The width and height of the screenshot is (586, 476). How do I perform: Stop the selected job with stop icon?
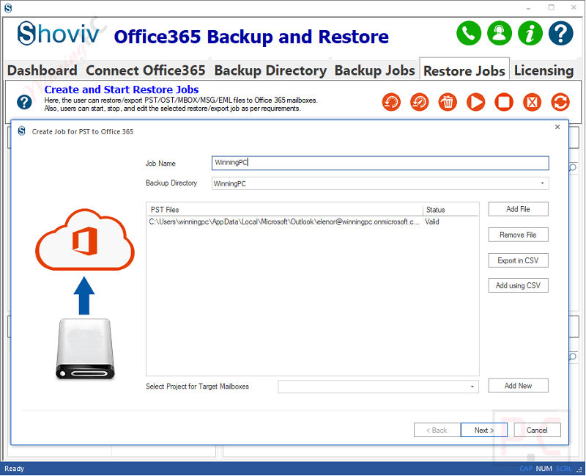(504, 102)
